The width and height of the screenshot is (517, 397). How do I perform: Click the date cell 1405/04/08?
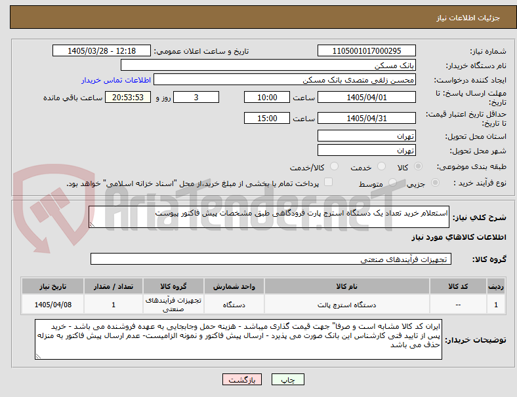coord(52,305)
